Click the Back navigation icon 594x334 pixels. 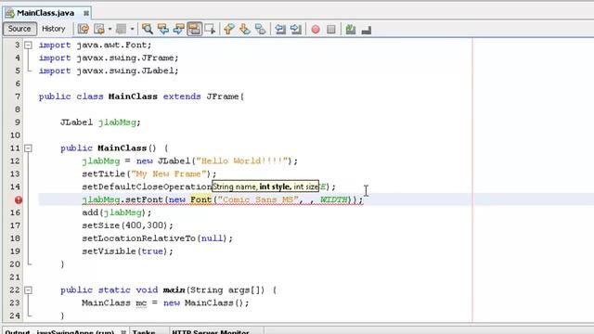[99, 29]
